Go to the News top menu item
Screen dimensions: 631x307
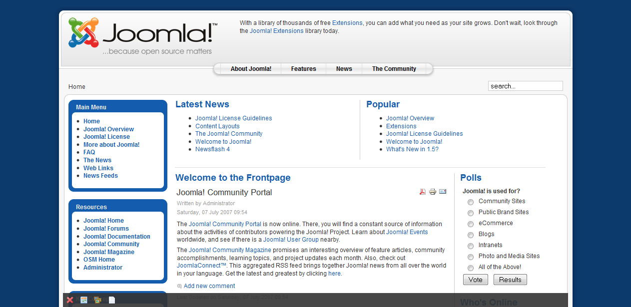pyautogui.click(x=344, y=69)
